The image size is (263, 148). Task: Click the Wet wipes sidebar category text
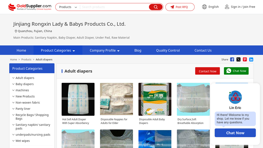point(23,141)
